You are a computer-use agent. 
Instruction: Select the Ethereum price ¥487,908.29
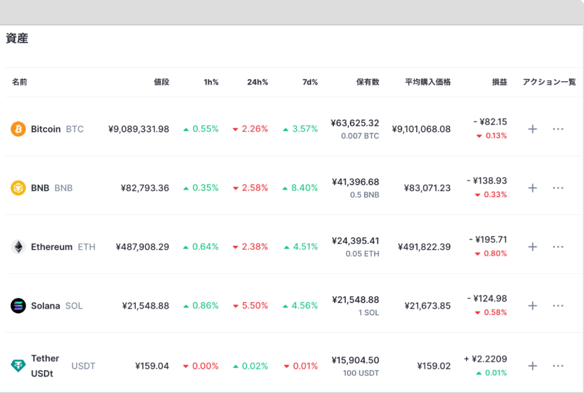pos(142,246)
